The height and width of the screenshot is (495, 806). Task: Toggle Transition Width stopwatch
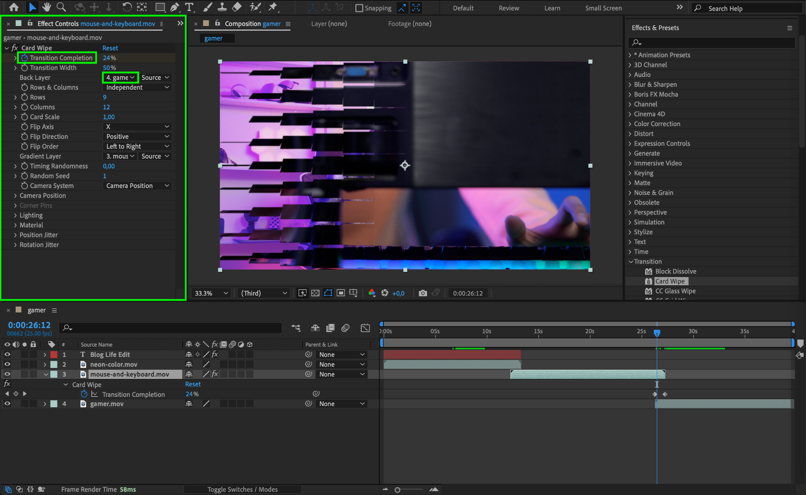[x=24, y=68]
